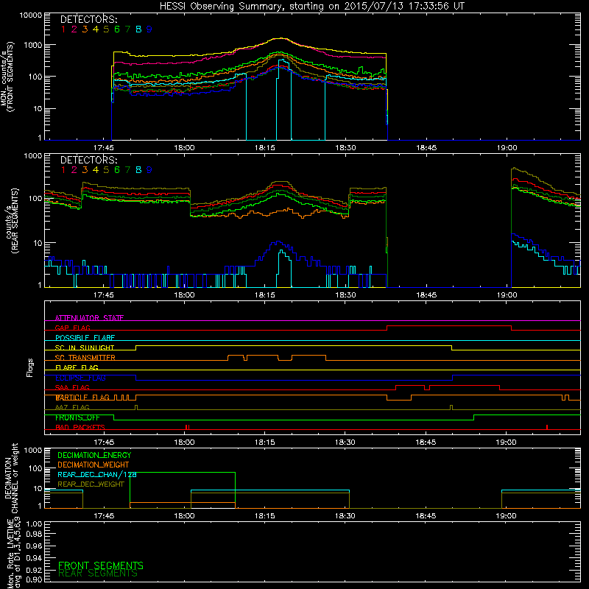589x589 pixels.
Task: Select the ATTENUATOR STATE flag label
Action: coord(89,318)
